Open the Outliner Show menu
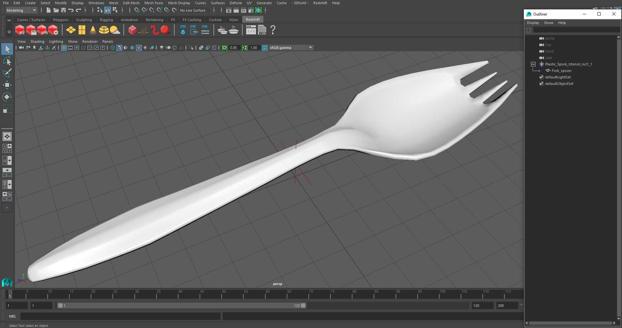The width and height of the screenshot is (622, 328). point(548,23)
